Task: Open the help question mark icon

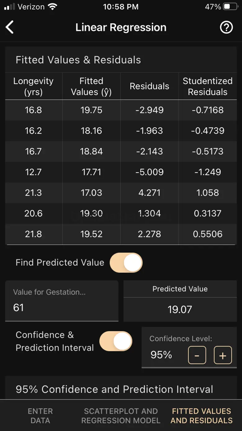Action: pos(226,27)
